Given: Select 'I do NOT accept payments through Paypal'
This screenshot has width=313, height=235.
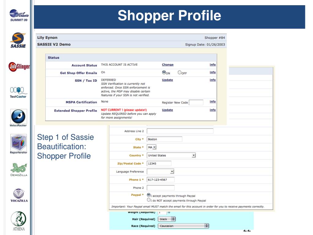Looking at the screenshot, I should tap(149, 200).
